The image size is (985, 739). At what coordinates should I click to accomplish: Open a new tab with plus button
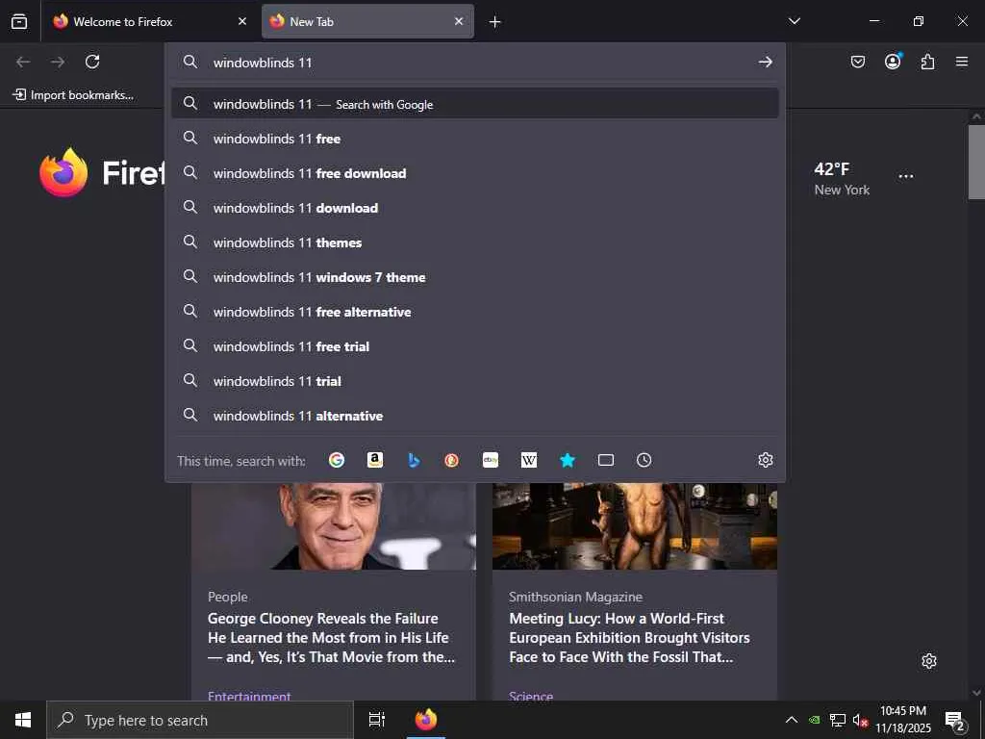pyautogui.click(x=495, y=22)
